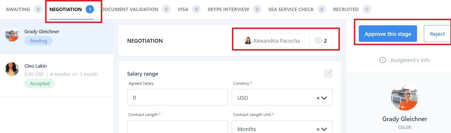Screen dimensions: 451x133
Task: Open the Awaiting tab
Action: tap(18, 9)
